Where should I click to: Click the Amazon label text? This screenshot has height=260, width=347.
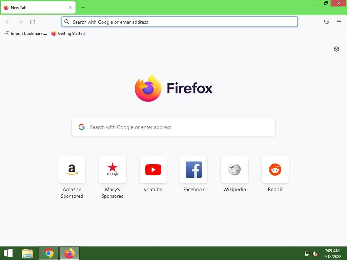coord(72,190)
